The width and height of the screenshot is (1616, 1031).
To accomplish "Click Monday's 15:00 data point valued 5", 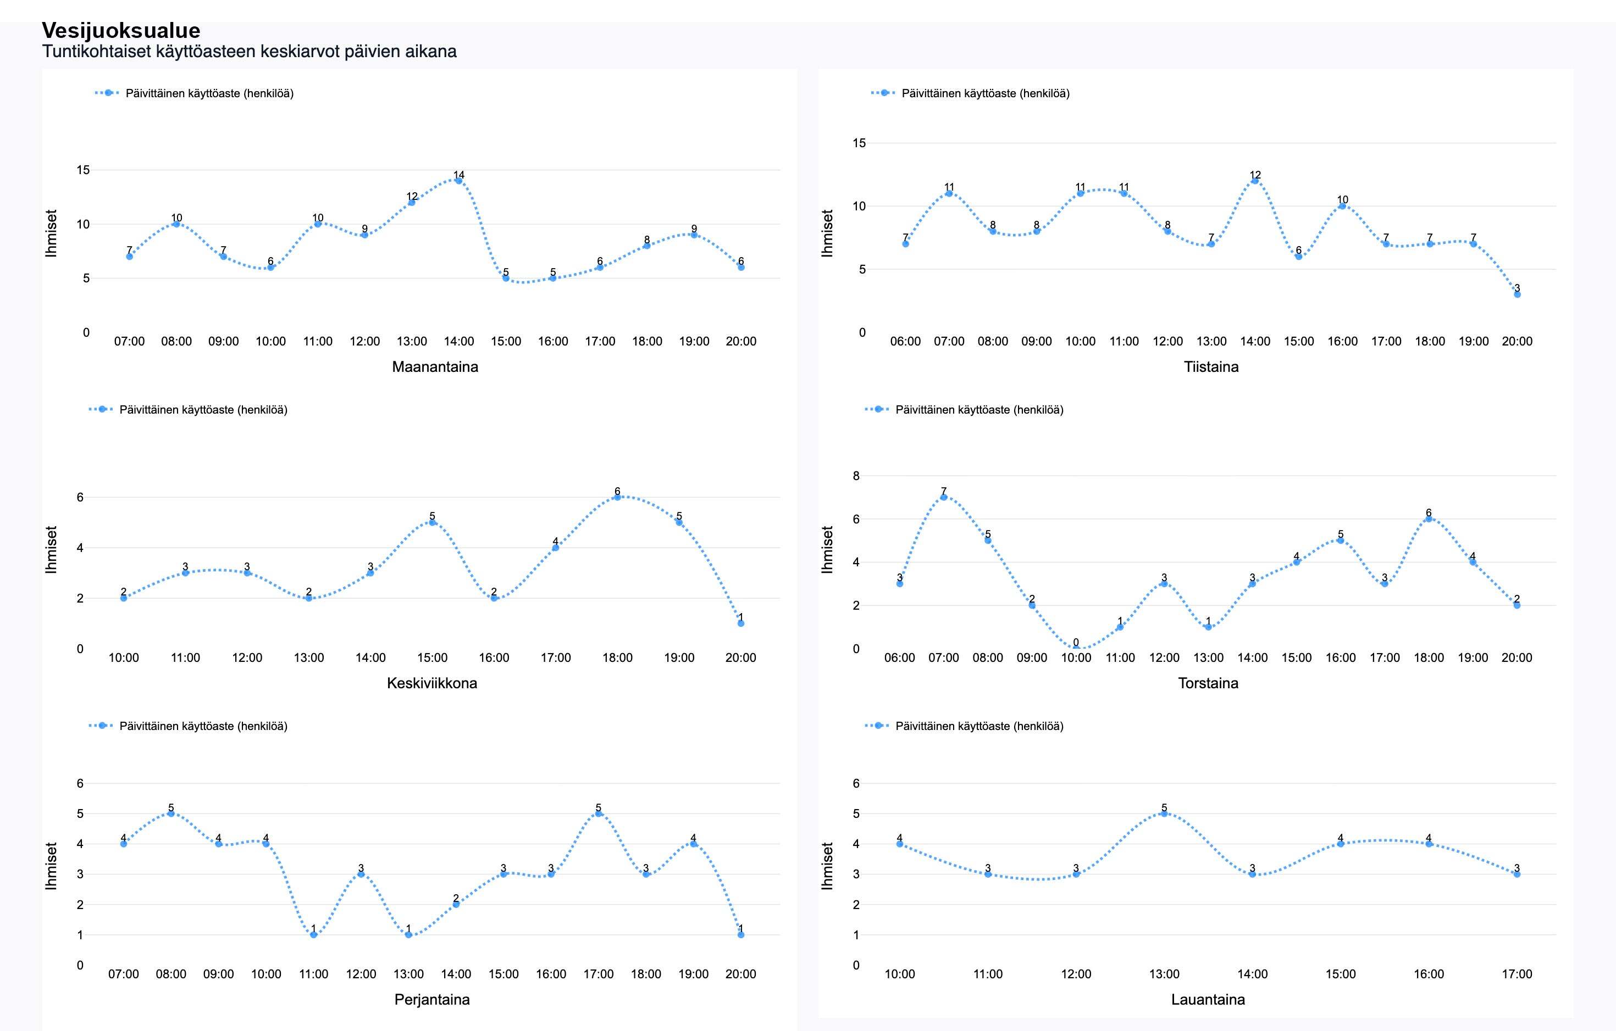I will click(506, 278).
